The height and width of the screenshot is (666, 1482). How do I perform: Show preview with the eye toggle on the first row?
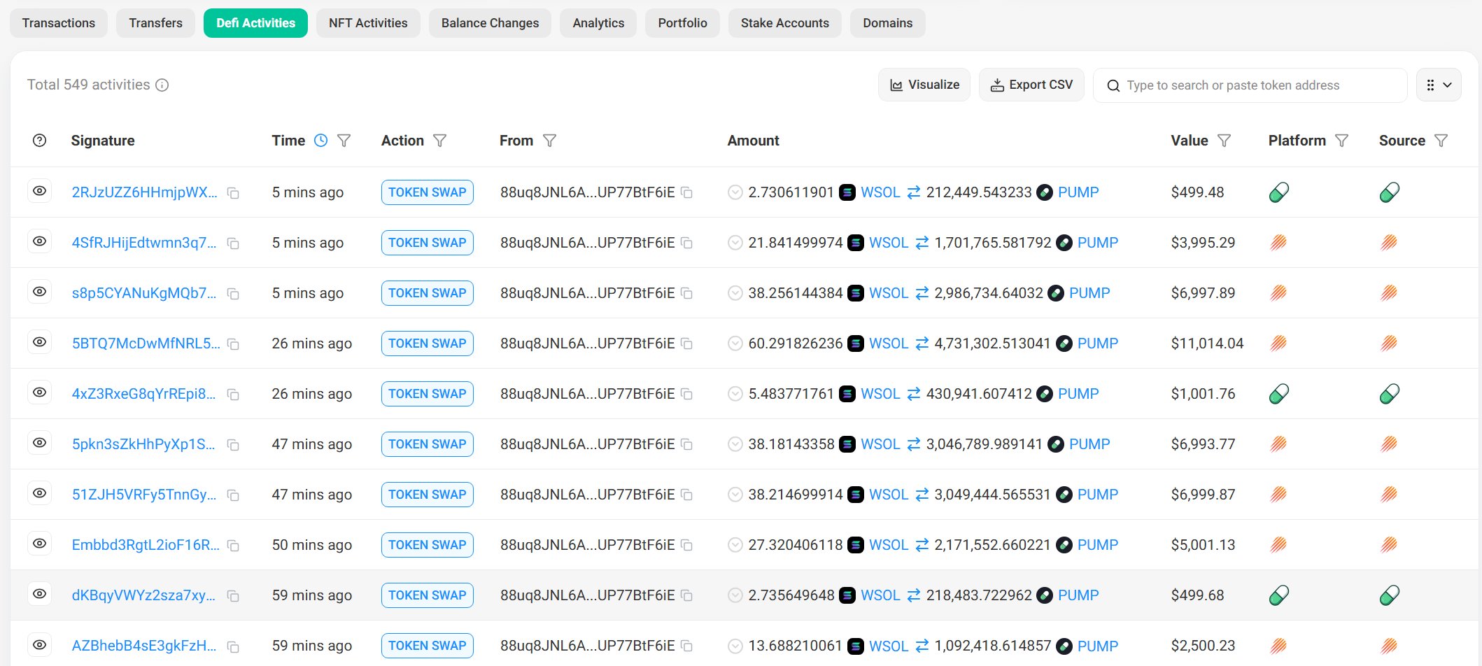click(40, 192)
